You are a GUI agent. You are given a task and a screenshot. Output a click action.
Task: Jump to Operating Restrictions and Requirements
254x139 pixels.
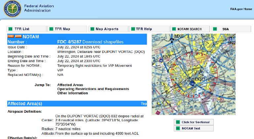click(93, 89)
